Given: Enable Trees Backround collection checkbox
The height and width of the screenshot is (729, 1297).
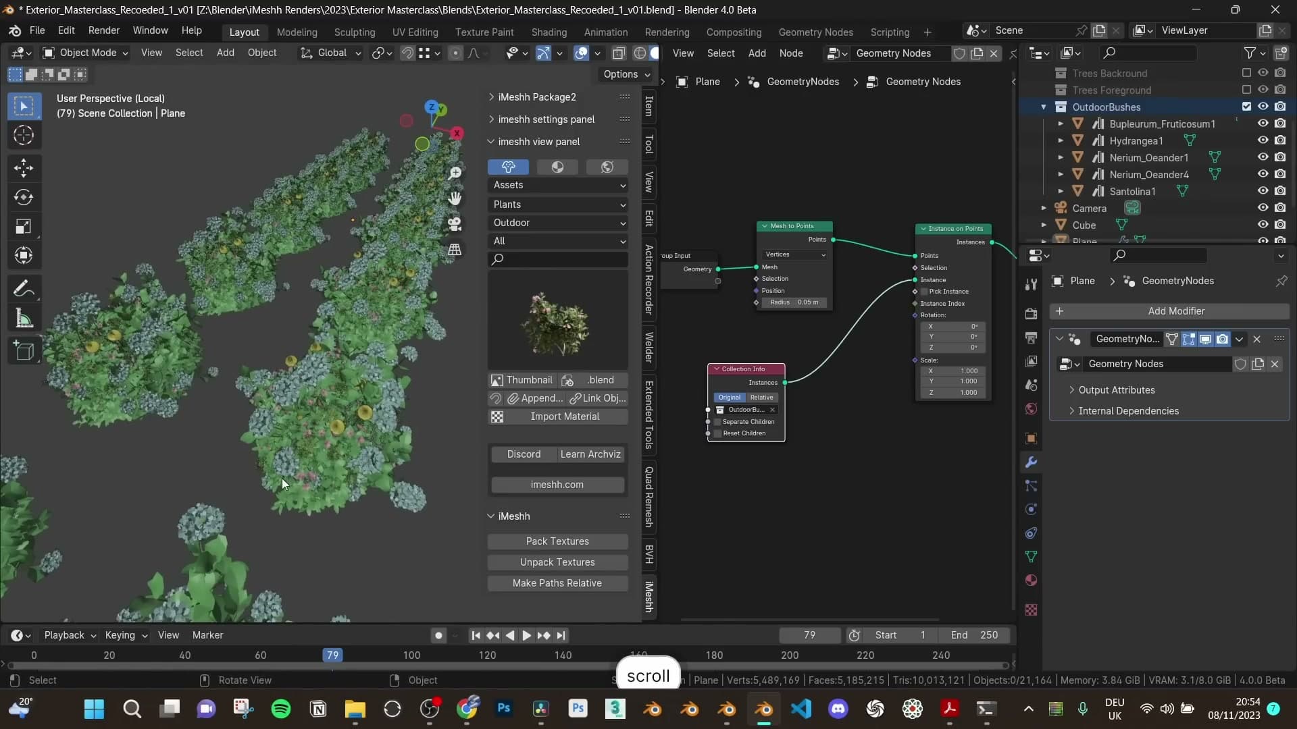Looking at the screenshot, I should 1246,73.
